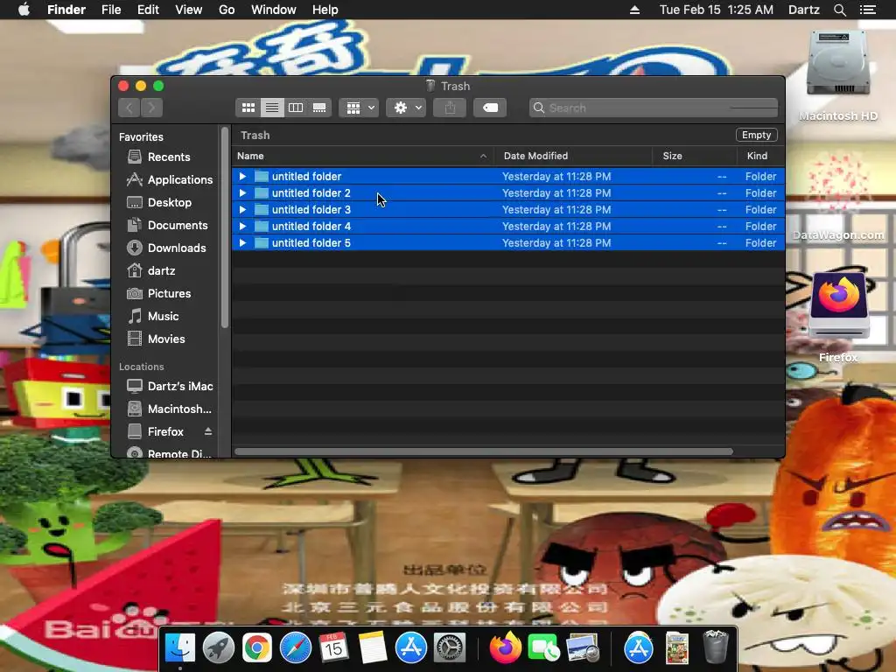This screenshot has width=896, height=672.
Task: Open the Finder menu
Action: [x=66, y=10]
